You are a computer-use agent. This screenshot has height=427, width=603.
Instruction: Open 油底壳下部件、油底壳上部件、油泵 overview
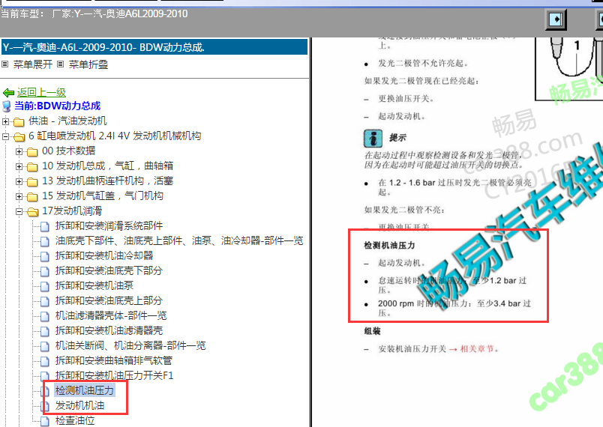pyautogui.click(x=179, y=240)
